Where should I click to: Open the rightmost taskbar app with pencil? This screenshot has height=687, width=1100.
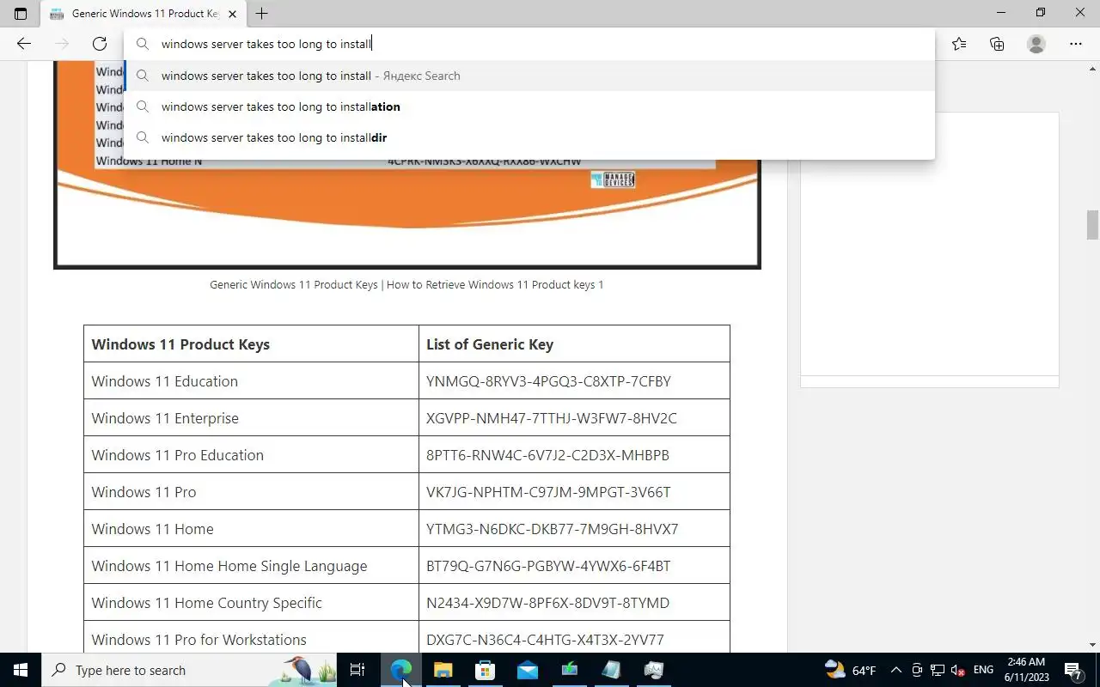(x=654, y=670)
